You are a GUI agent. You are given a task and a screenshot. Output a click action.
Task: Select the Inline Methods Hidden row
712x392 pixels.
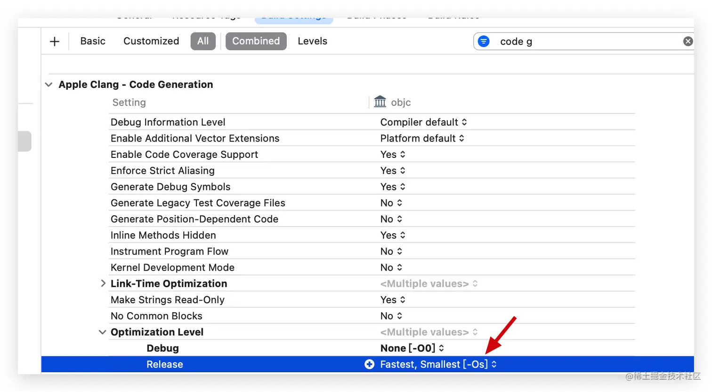372,235
